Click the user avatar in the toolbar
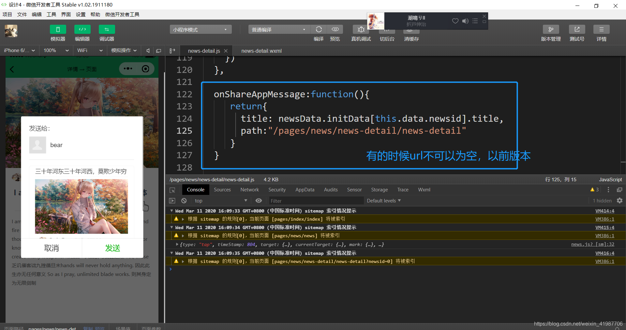Viewport: 626px width, 330px height. coord(11,31)
